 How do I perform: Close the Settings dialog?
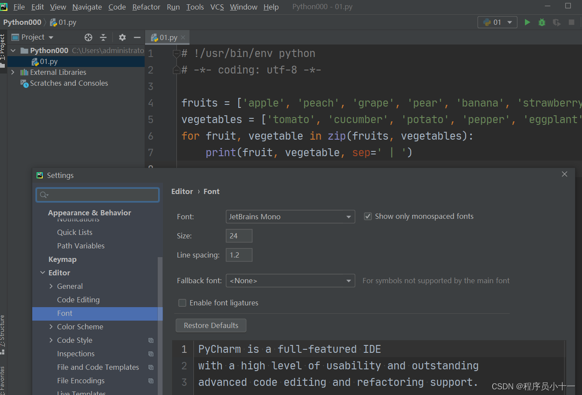565,174
